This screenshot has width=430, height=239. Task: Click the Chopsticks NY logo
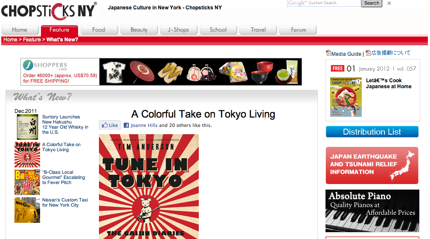(49, 11)
